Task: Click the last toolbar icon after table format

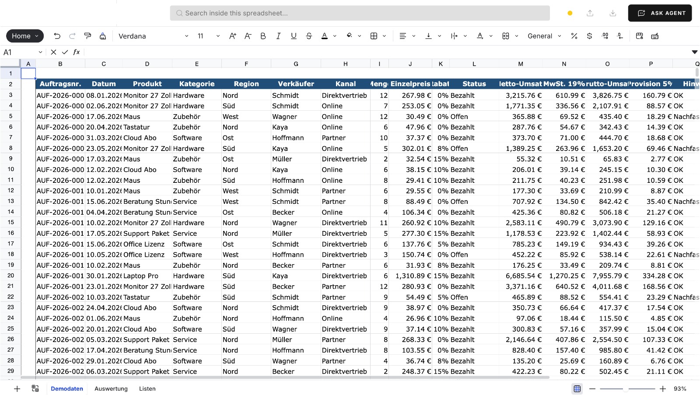Action: coord(655,36)
